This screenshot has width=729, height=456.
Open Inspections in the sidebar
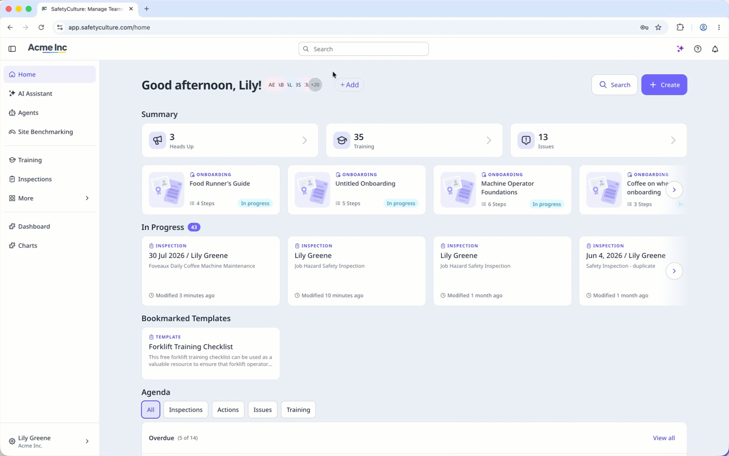pos(49,179)
